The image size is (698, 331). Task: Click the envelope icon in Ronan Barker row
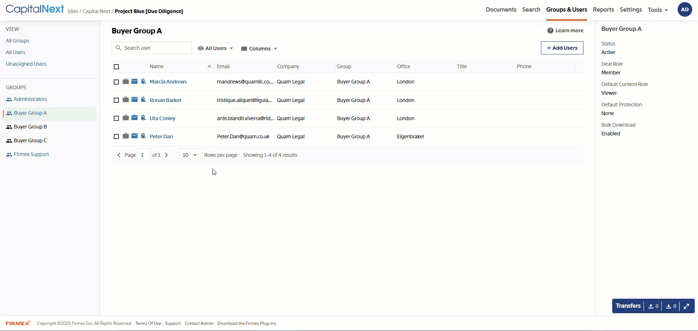[135, 99]
